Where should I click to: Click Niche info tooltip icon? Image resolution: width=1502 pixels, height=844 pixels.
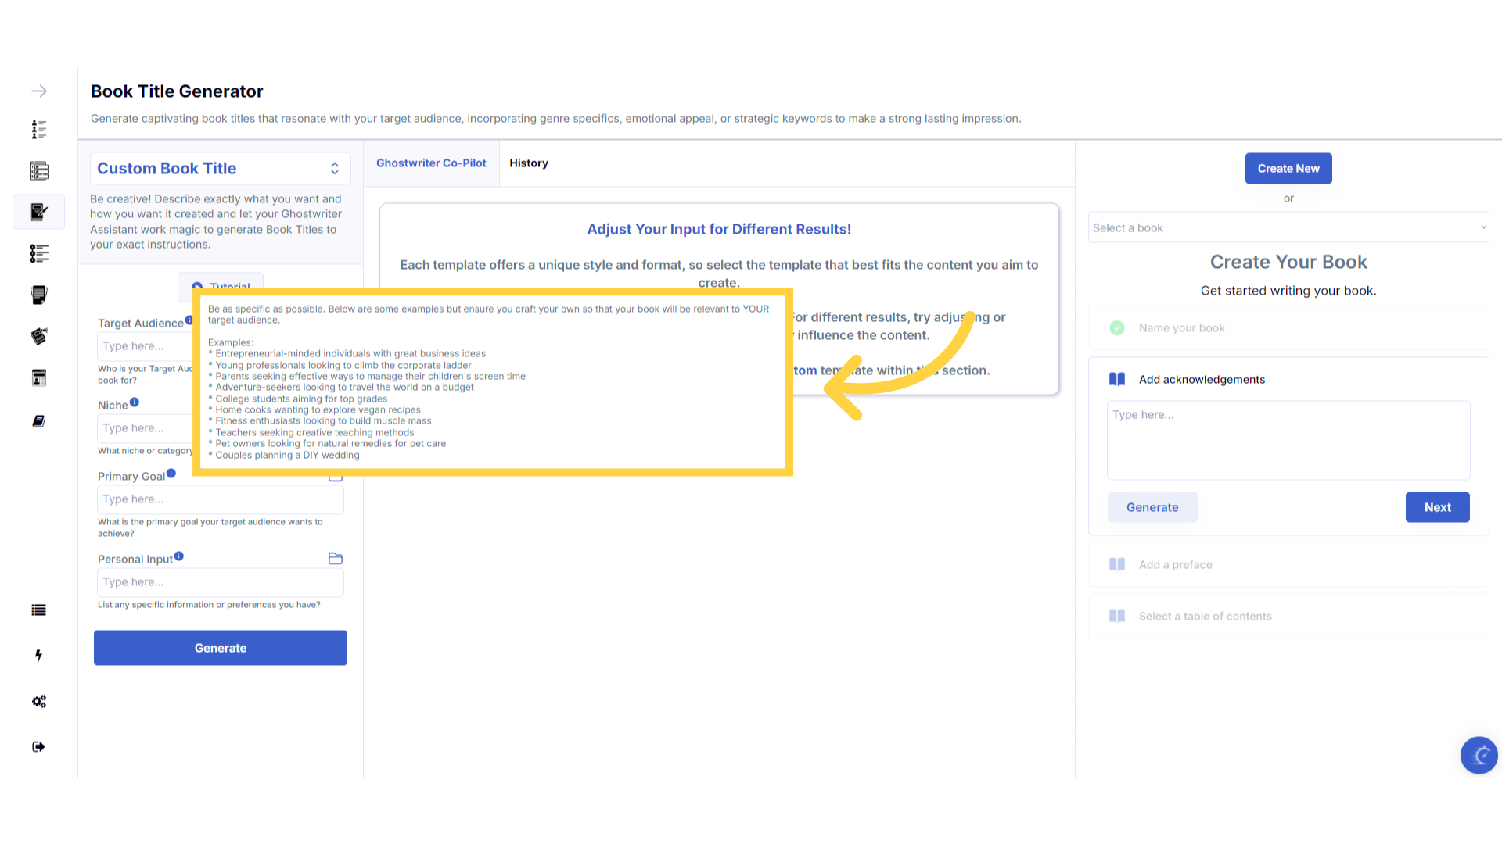(x=135, y=402)
